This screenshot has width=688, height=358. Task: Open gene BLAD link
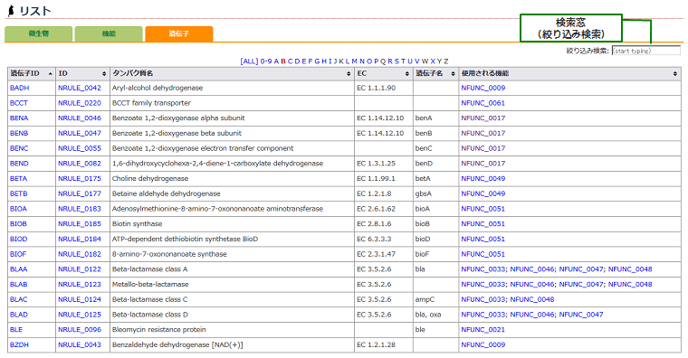pyautogui.click(x=19, y=315)
